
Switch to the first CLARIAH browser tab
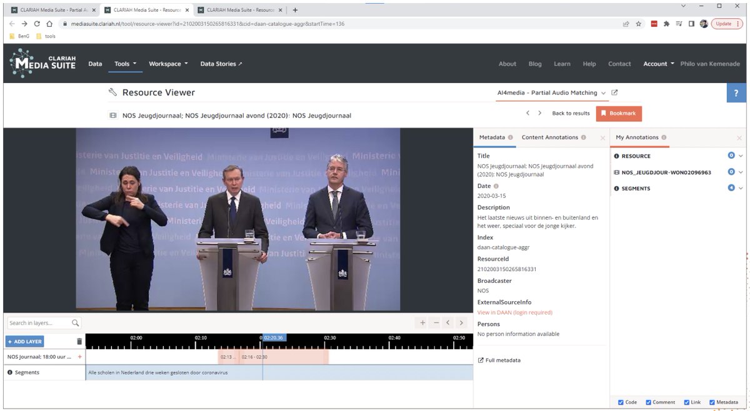(x=53, y=10)
